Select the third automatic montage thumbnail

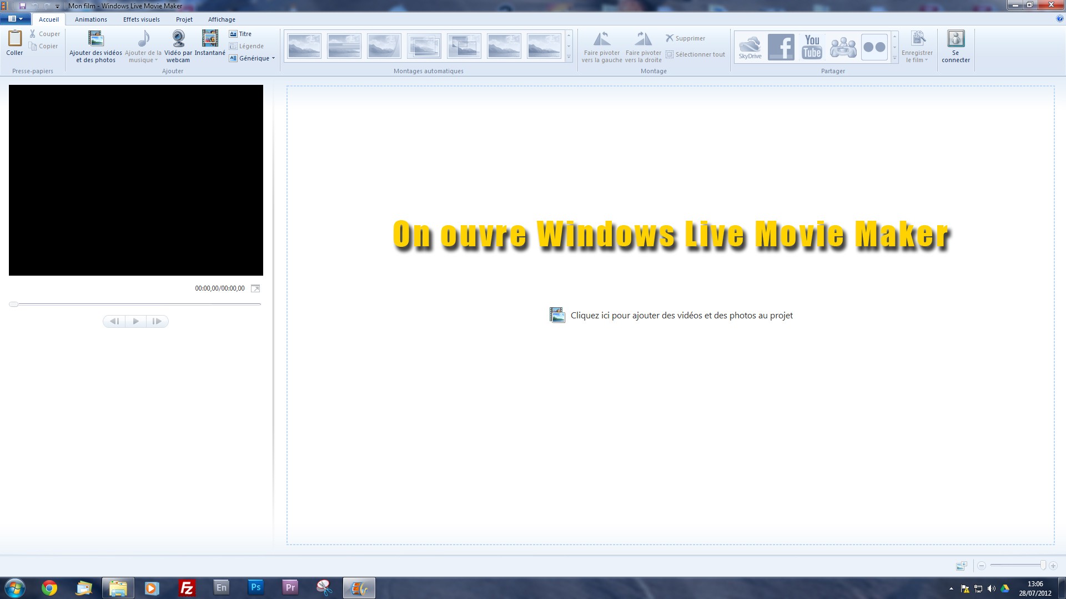pos(384,46)
